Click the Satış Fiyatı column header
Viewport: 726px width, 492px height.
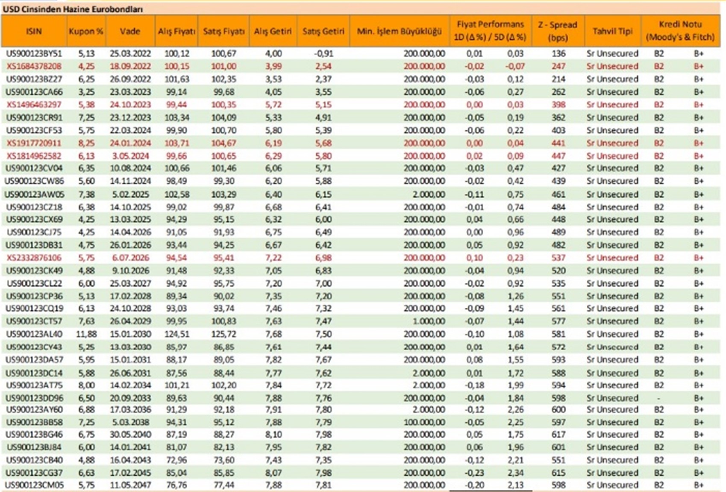[x=224, y=31]
